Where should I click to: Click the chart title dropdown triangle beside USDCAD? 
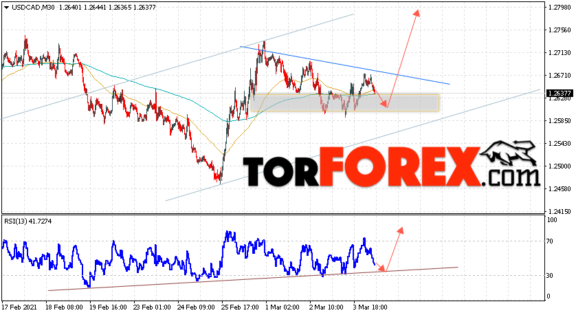pos(7,7)
